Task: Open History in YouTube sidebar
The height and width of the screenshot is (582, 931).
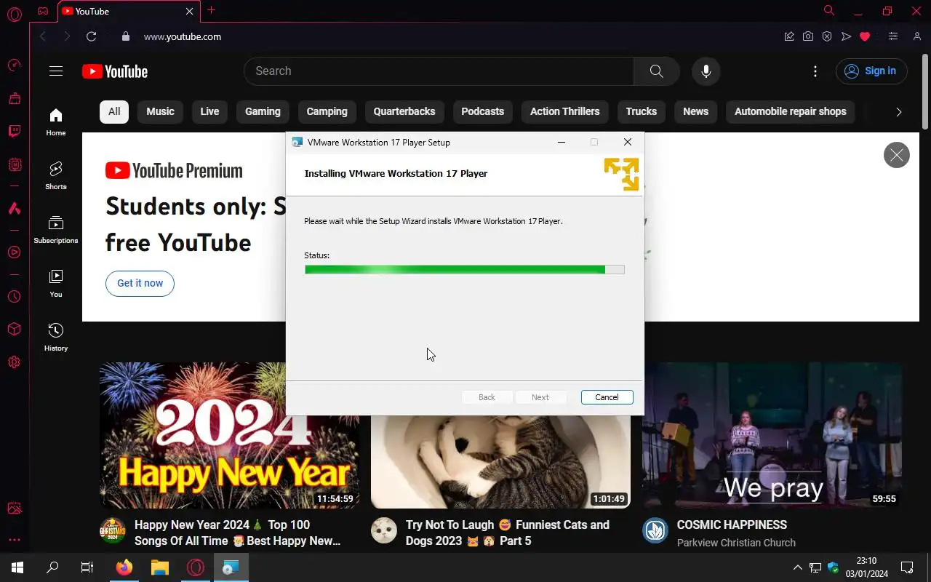Action: 56,338
